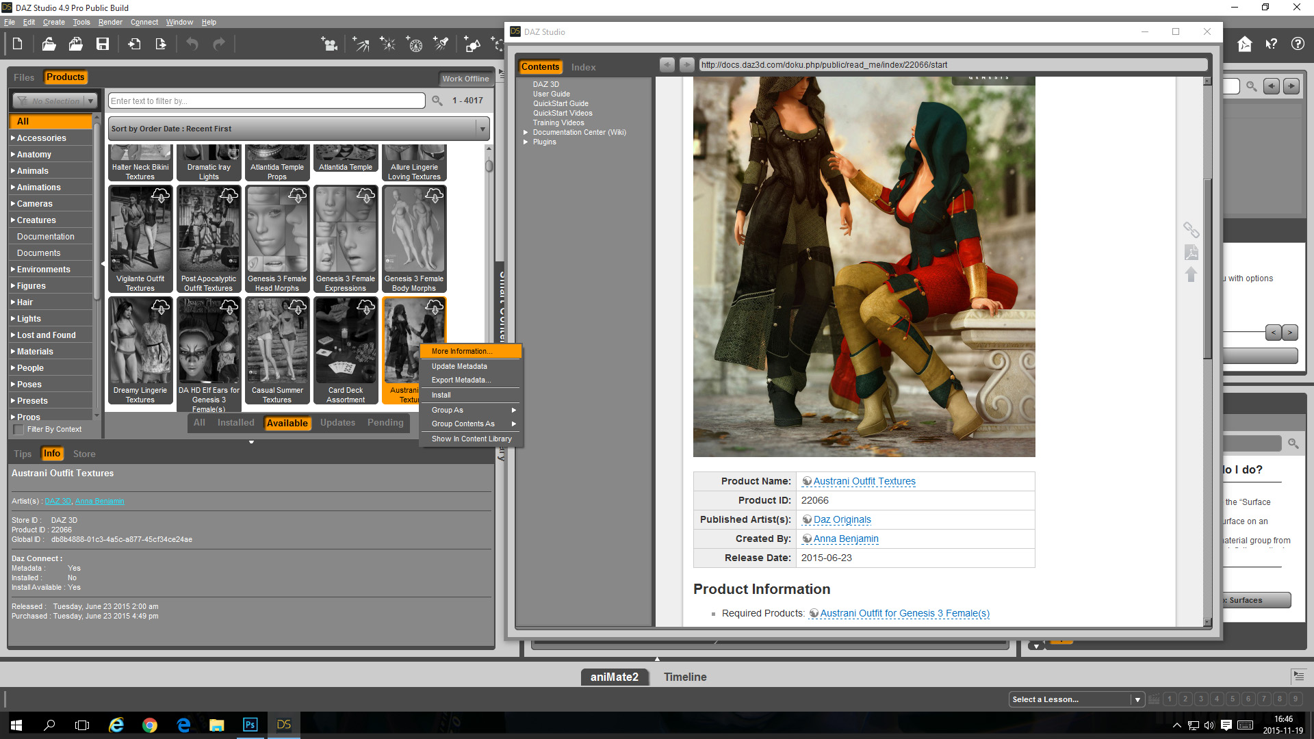
Task: Open the Select a Lesson dropdown
Action: 1077,699
